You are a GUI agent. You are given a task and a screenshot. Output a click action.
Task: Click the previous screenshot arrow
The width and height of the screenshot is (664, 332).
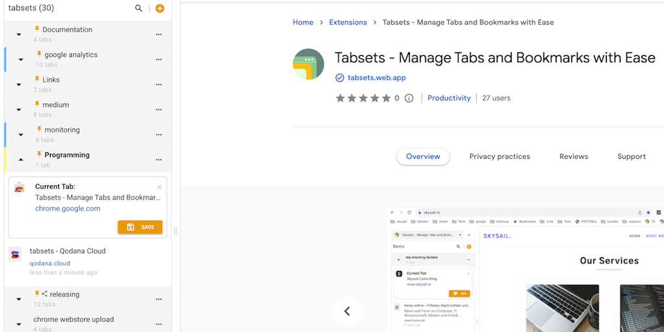coord(347,311)
